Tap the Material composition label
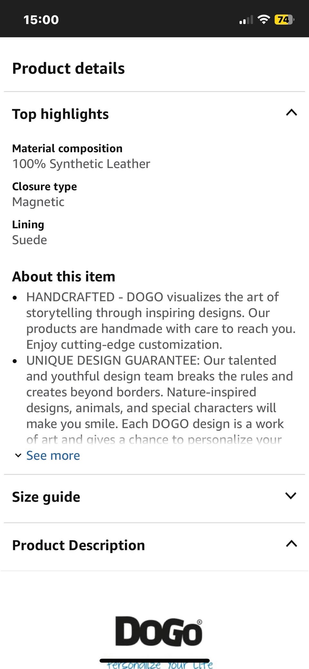 coord(67,148)
